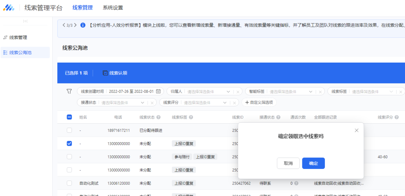Click the colorful platform logo icon
This screenshot has width=405, height=196.
[9, 7]
